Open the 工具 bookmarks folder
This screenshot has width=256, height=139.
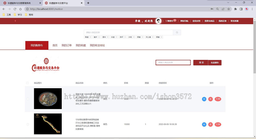[7, 15]
